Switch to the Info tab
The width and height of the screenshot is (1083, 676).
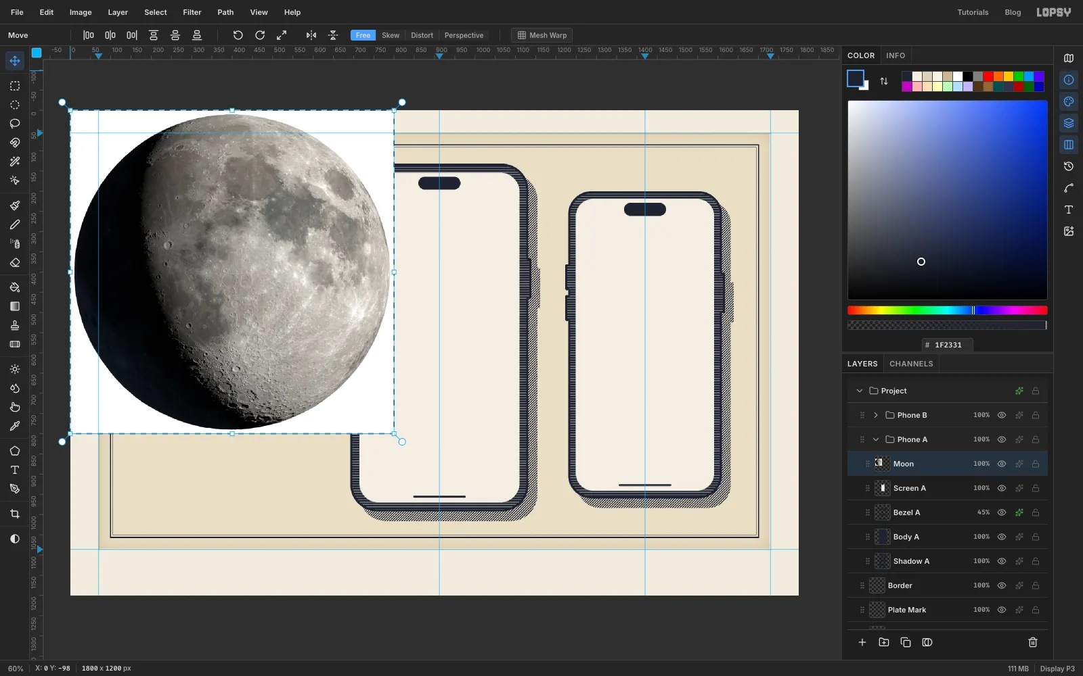[896, 55]
